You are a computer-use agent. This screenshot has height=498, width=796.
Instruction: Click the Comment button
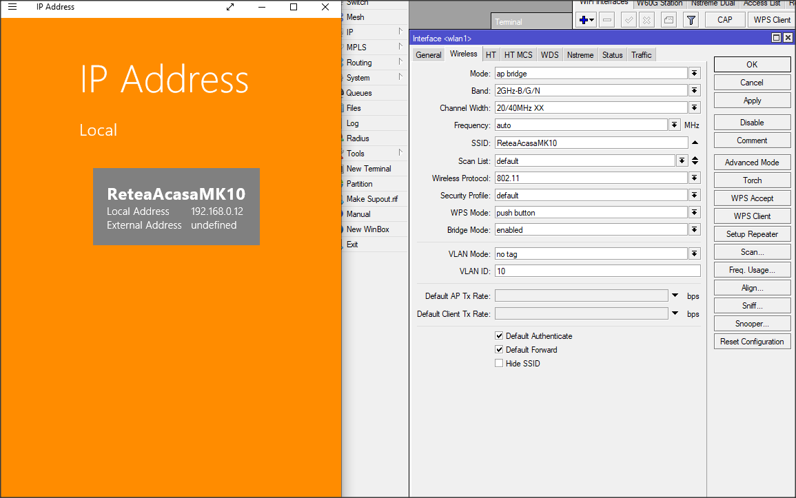coord(752,141)
